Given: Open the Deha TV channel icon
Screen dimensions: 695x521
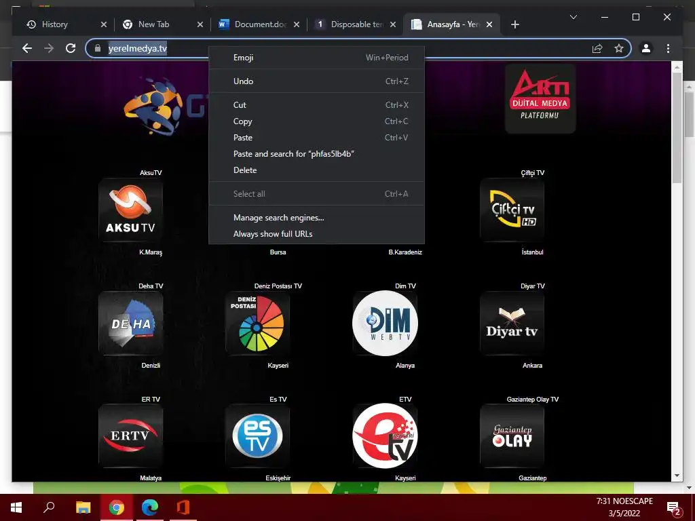Looking at the screenshot, I should click(131, 324).
